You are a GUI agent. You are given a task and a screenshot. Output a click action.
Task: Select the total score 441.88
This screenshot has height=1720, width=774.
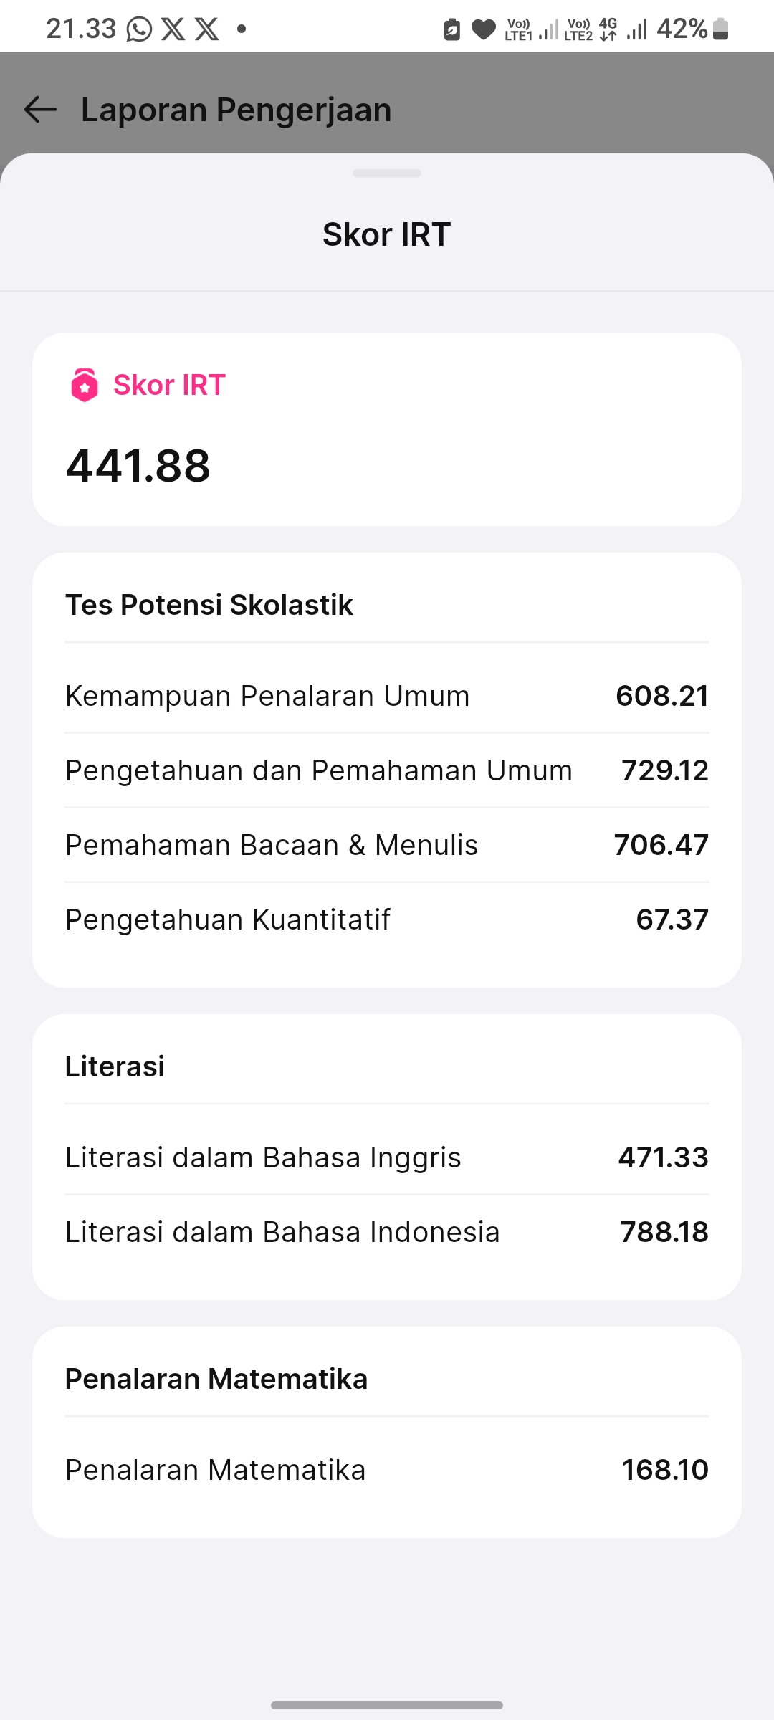138,466
